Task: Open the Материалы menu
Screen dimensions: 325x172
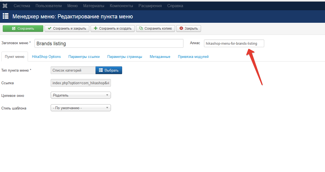Action: click(x=94, y=6)
